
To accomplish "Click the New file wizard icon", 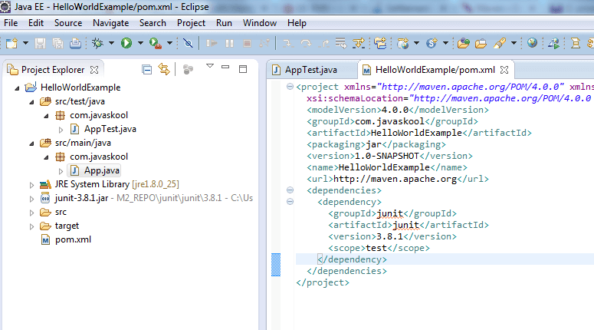I will click(x=13, y=43).
